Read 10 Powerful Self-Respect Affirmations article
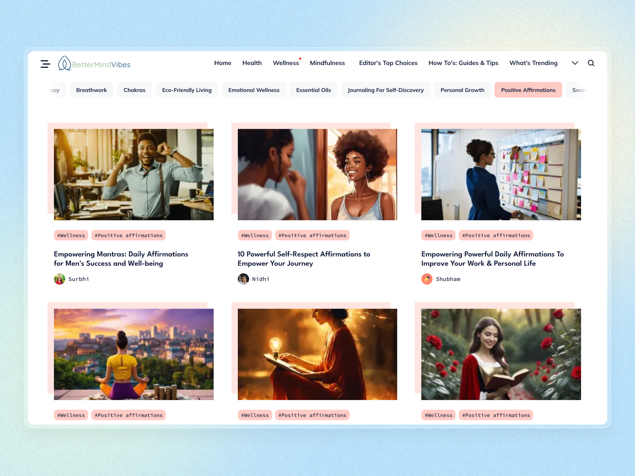 (x=304, y=259)
